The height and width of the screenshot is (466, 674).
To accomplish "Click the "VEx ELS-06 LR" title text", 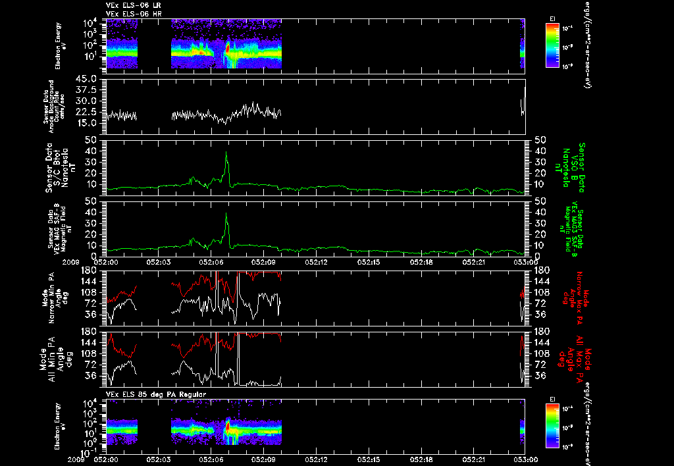I will [x=134, y=5].
